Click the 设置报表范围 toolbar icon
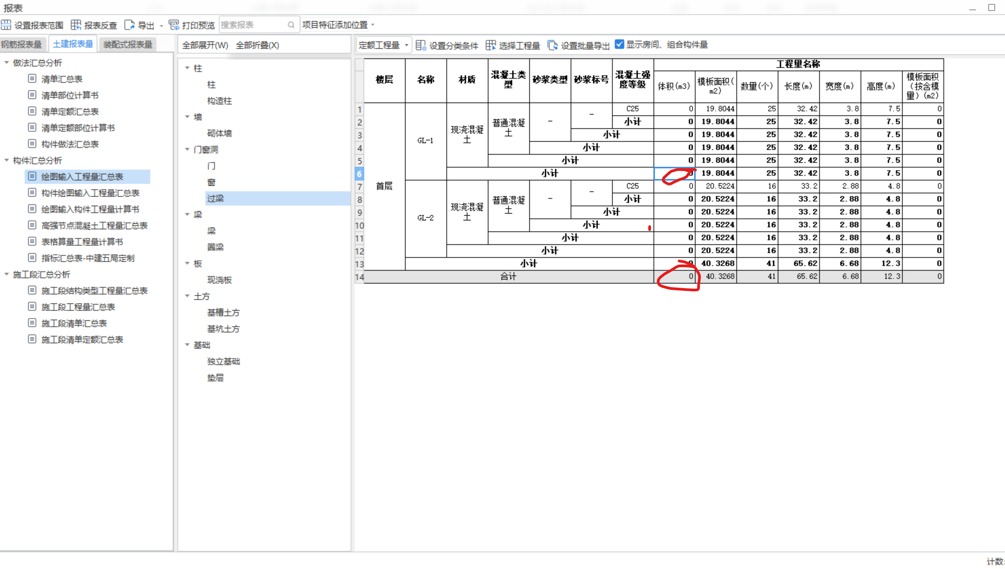This screenshot has height=569, width=1005. tap(6, 25)
